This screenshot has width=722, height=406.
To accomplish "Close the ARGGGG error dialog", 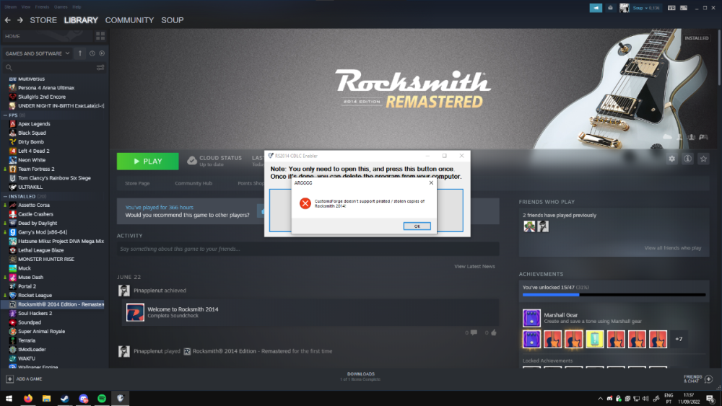I will coord(431,183).
